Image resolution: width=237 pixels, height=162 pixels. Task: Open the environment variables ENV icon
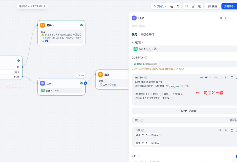(x=193, y=6)
